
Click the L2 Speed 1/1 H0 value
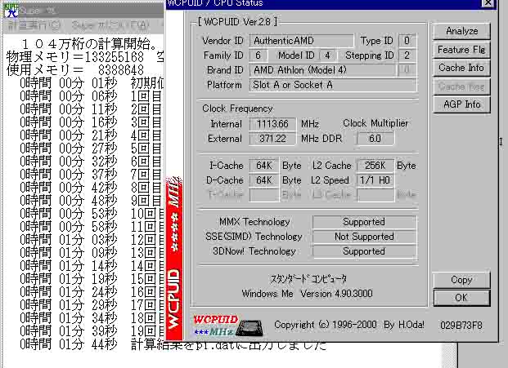(x=375, y=180)
